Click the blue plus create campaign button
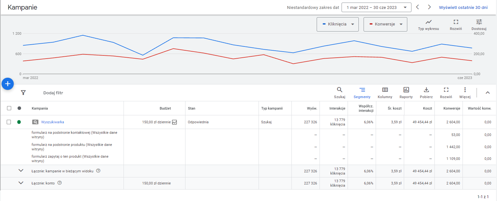497x201 pixels. click(8, 84)
